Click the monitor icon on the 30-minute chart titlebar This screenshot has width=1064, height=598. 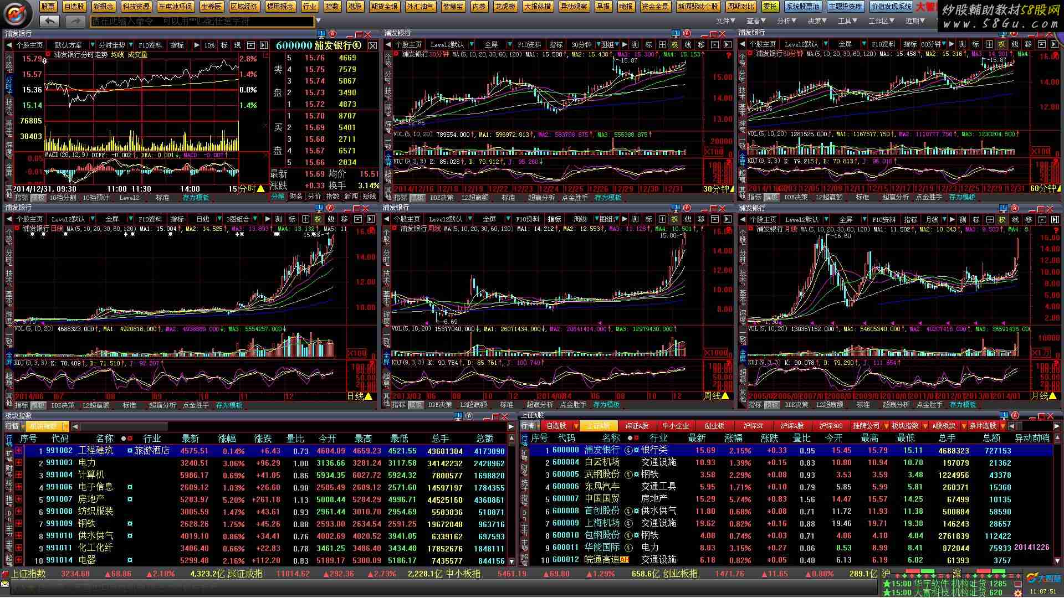pos(676,33)
